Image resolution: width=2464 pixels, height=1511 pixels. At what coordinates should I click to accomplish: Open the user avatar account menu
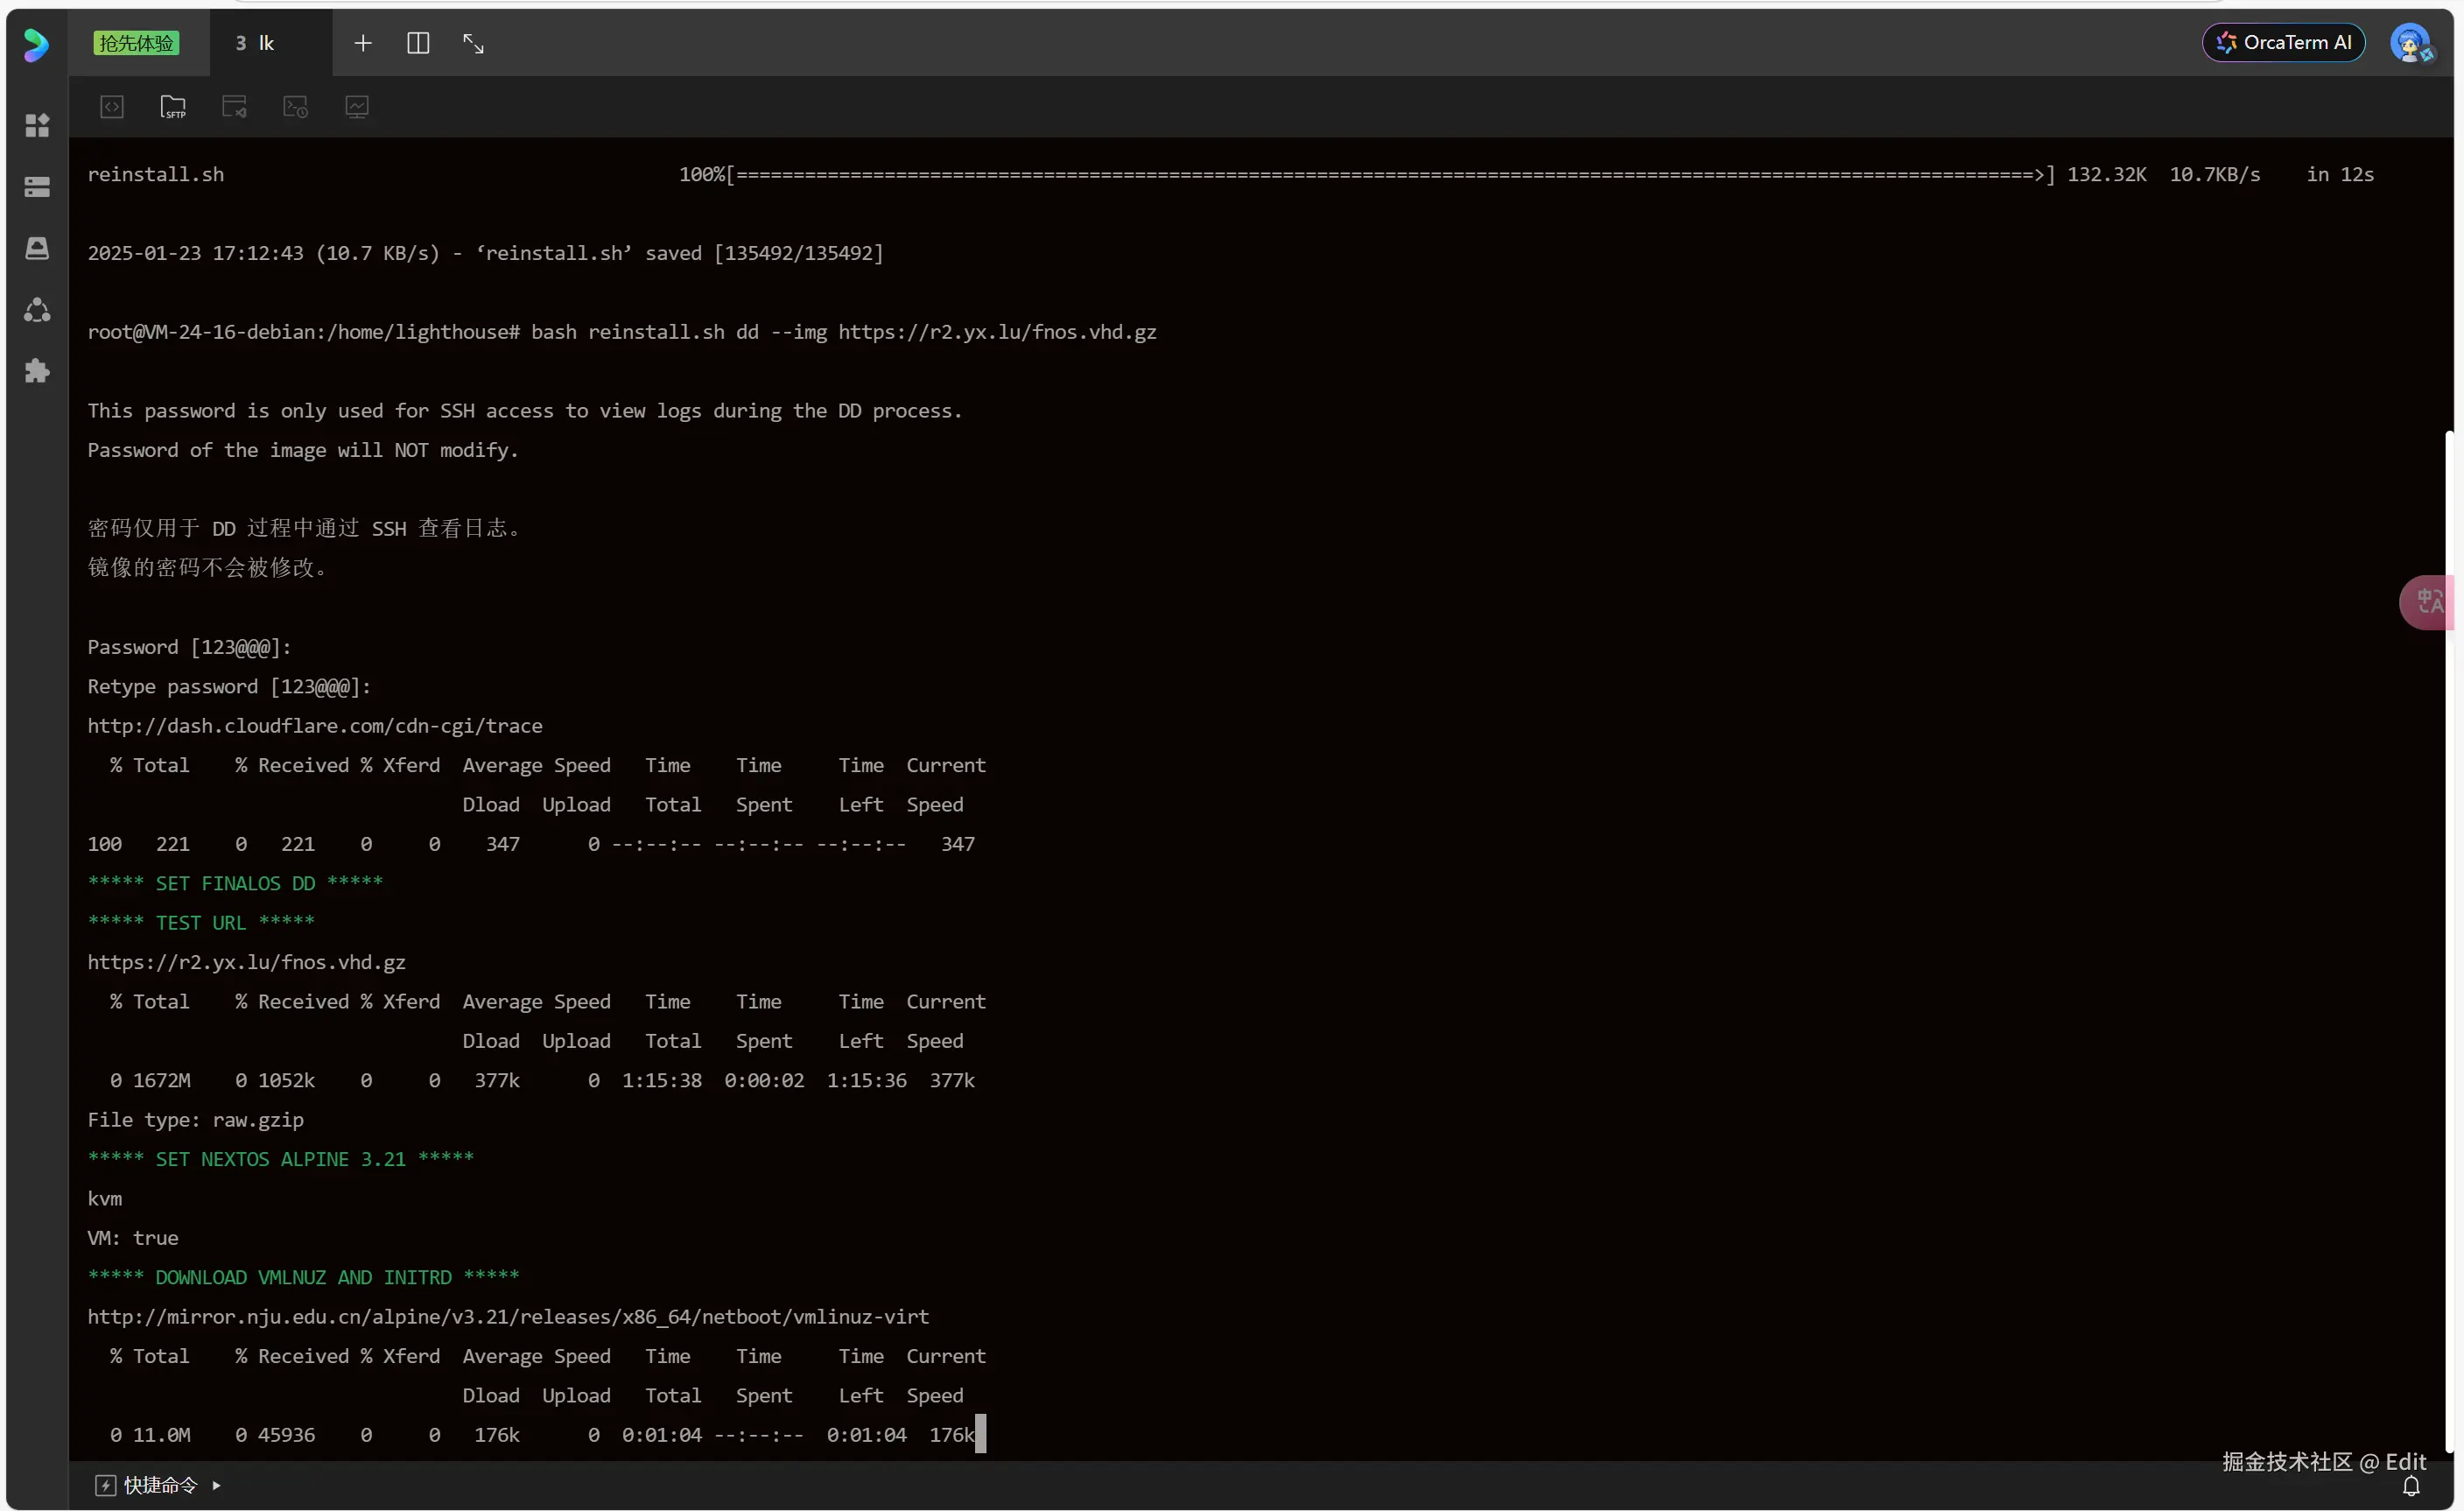[2410, 43]
